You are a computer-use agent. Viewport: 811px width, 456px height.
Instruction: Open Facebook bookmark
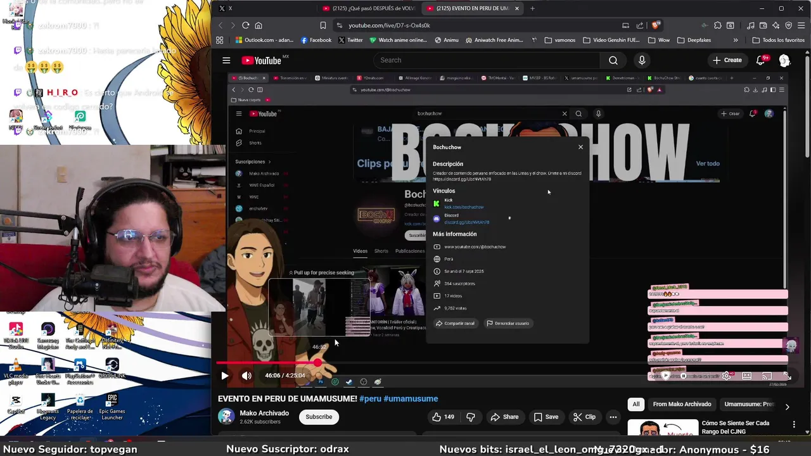[x=316, y=40]
